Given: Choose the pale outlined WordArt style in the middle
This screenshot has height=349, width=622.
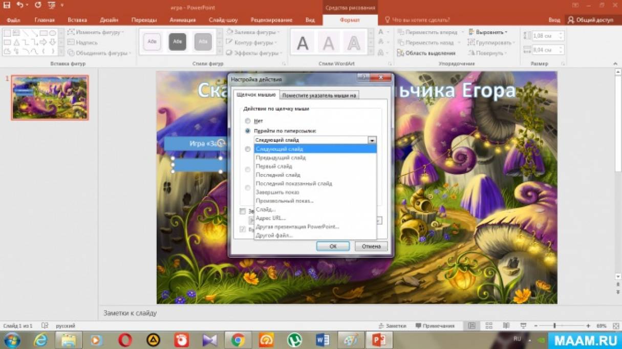Looking at the screenshot, I should point(328,43).
